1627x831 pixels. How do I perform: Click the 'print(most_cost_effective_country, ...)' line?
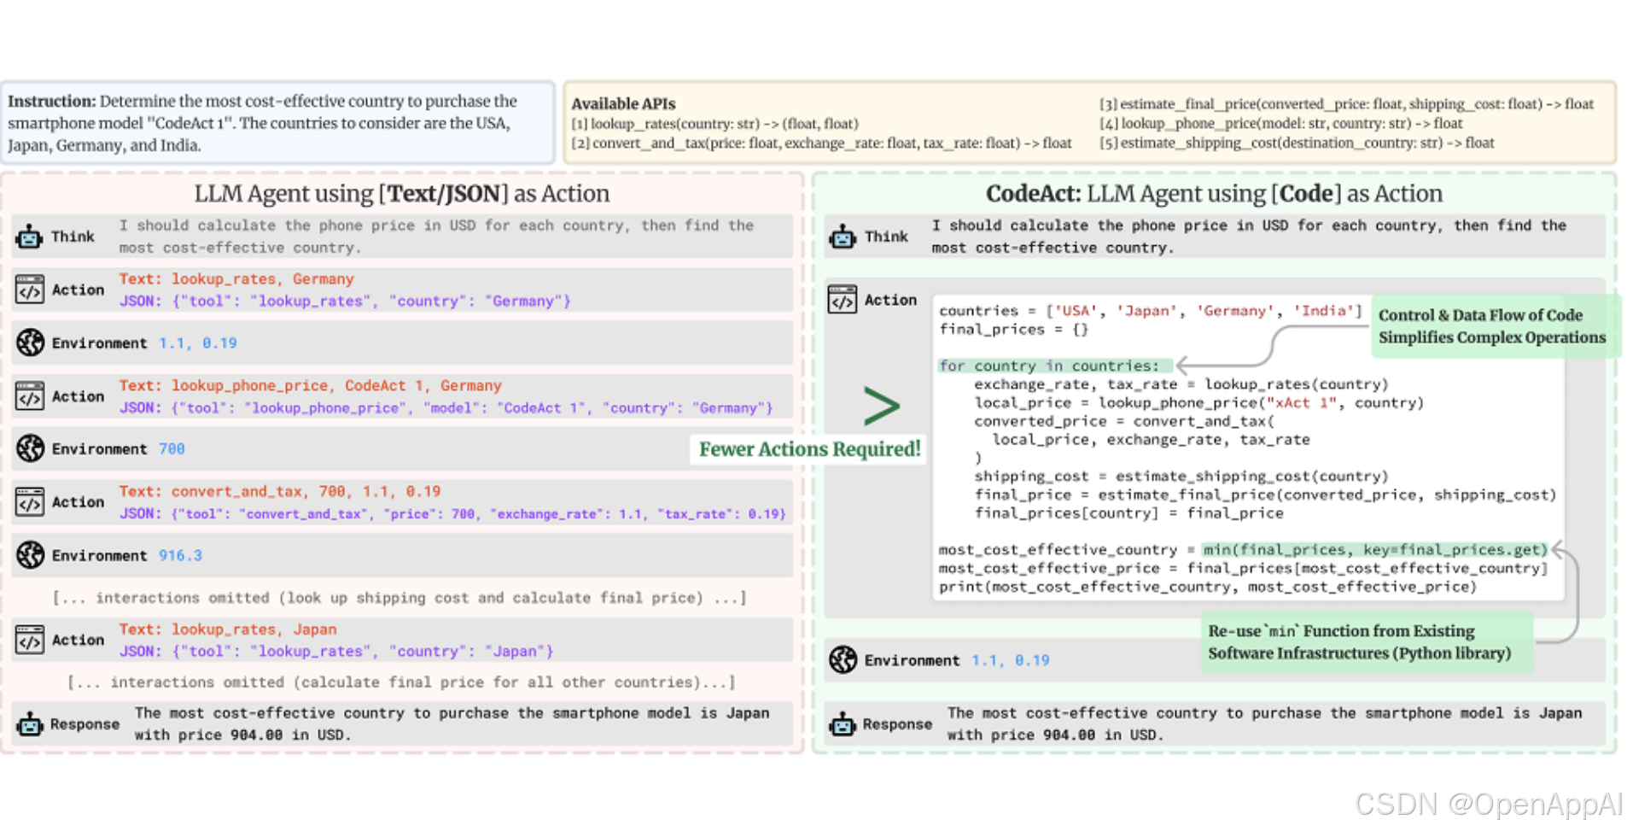coord(1208,587)
